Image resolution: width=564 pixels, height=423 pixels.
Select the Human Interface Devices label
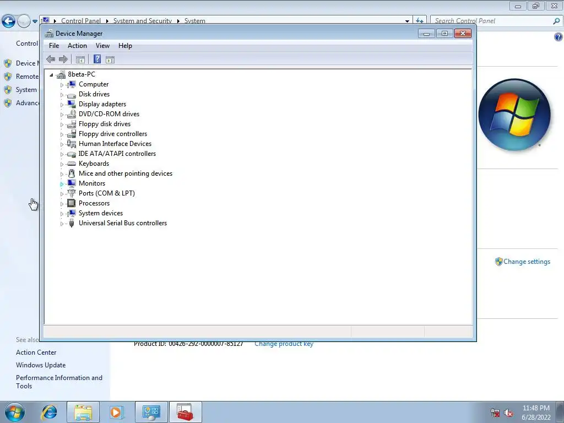pos(115,144)
